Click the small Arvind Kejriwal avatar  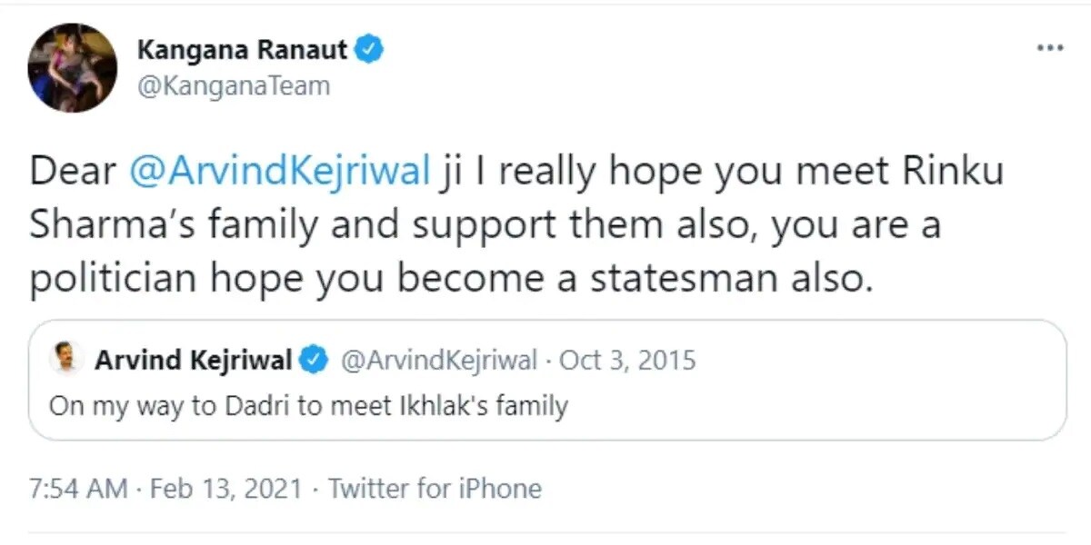(x=66, y=360)
